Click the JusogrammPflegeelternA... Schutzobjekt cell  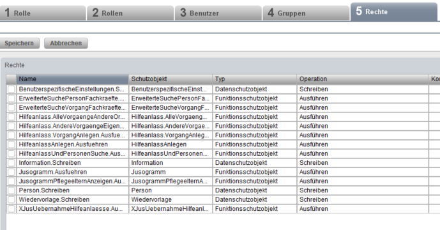(171, 181)
